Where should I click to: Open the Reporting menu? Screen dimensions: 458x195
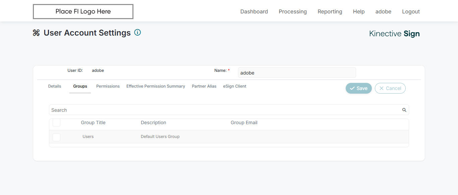330,12
